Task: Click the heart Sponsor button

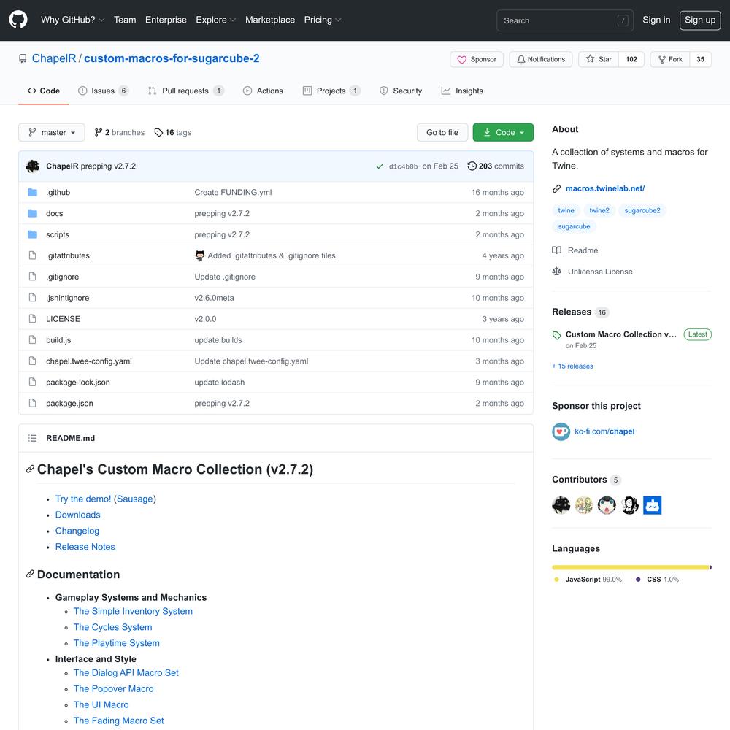Action: [477, 59]
